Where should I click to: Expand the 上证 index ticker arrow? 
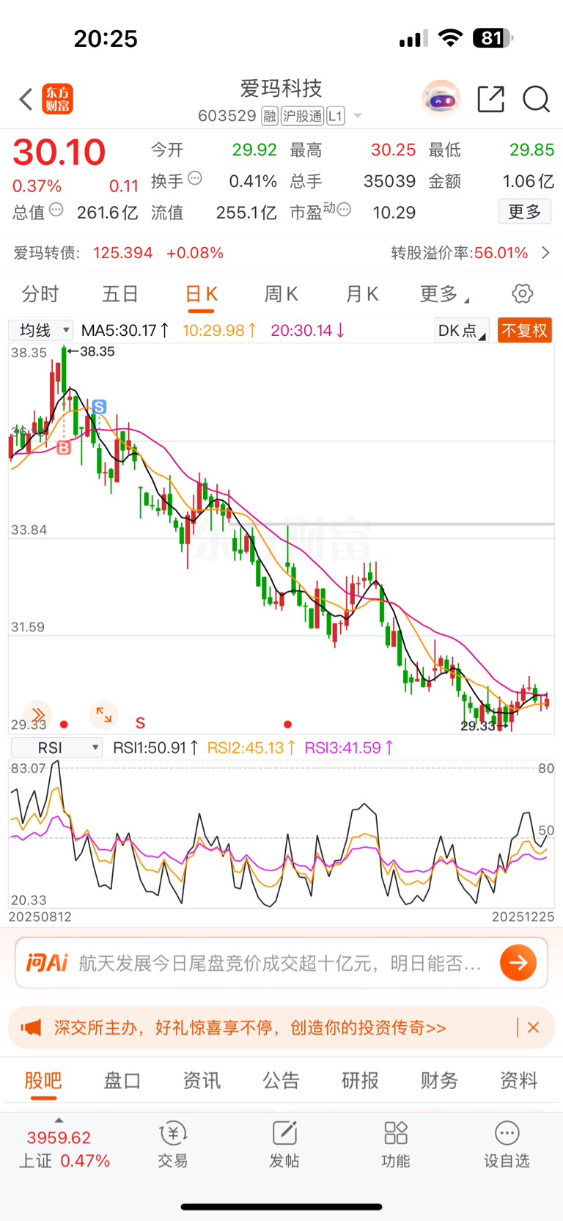tap(59, 1121)
